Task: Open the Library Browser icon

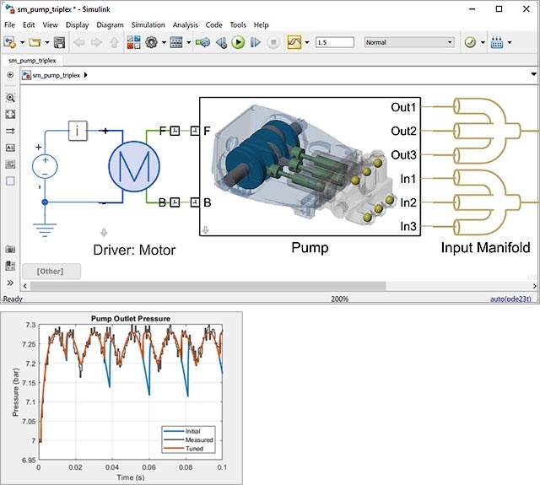Action: pyautogui.click(x=133, y=42)
